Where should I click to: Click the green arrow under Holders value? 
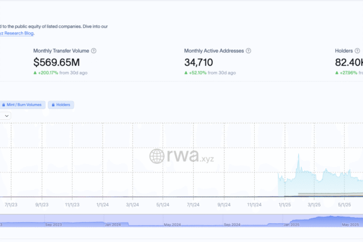[337, 73]
